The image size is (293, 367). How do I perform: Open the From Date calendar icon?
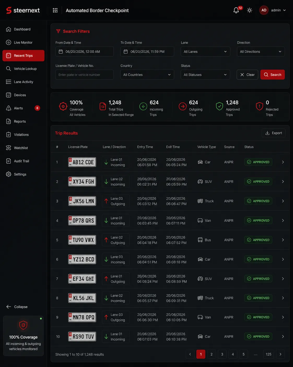click(61, 52)
